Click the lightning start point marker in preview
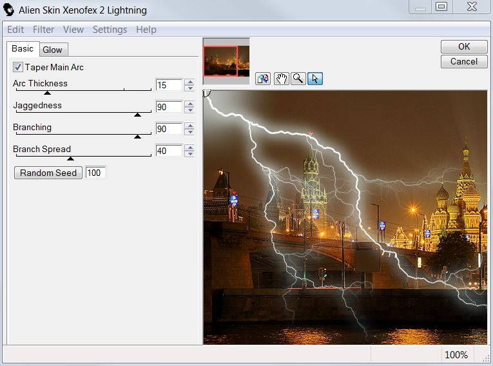493x366 pixels. [x=206, y=93]
